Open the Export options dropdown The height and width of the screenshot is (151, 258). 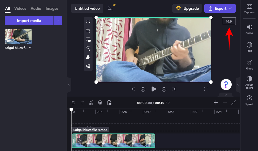(x=230, y=8)
